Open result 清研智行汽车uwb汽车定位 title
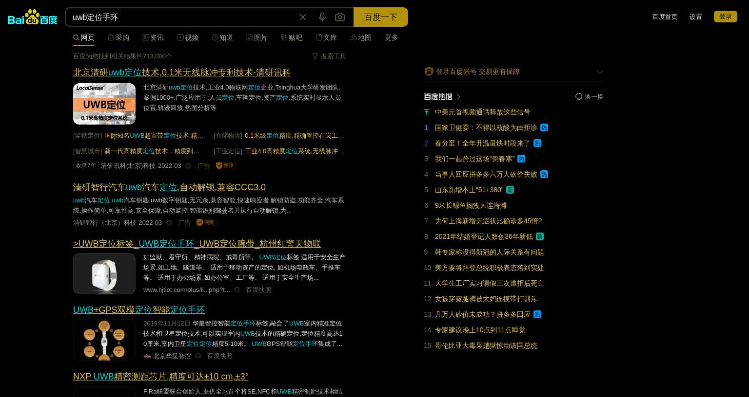The width and height of the screenshot is (749, 397). click(169, 187)
